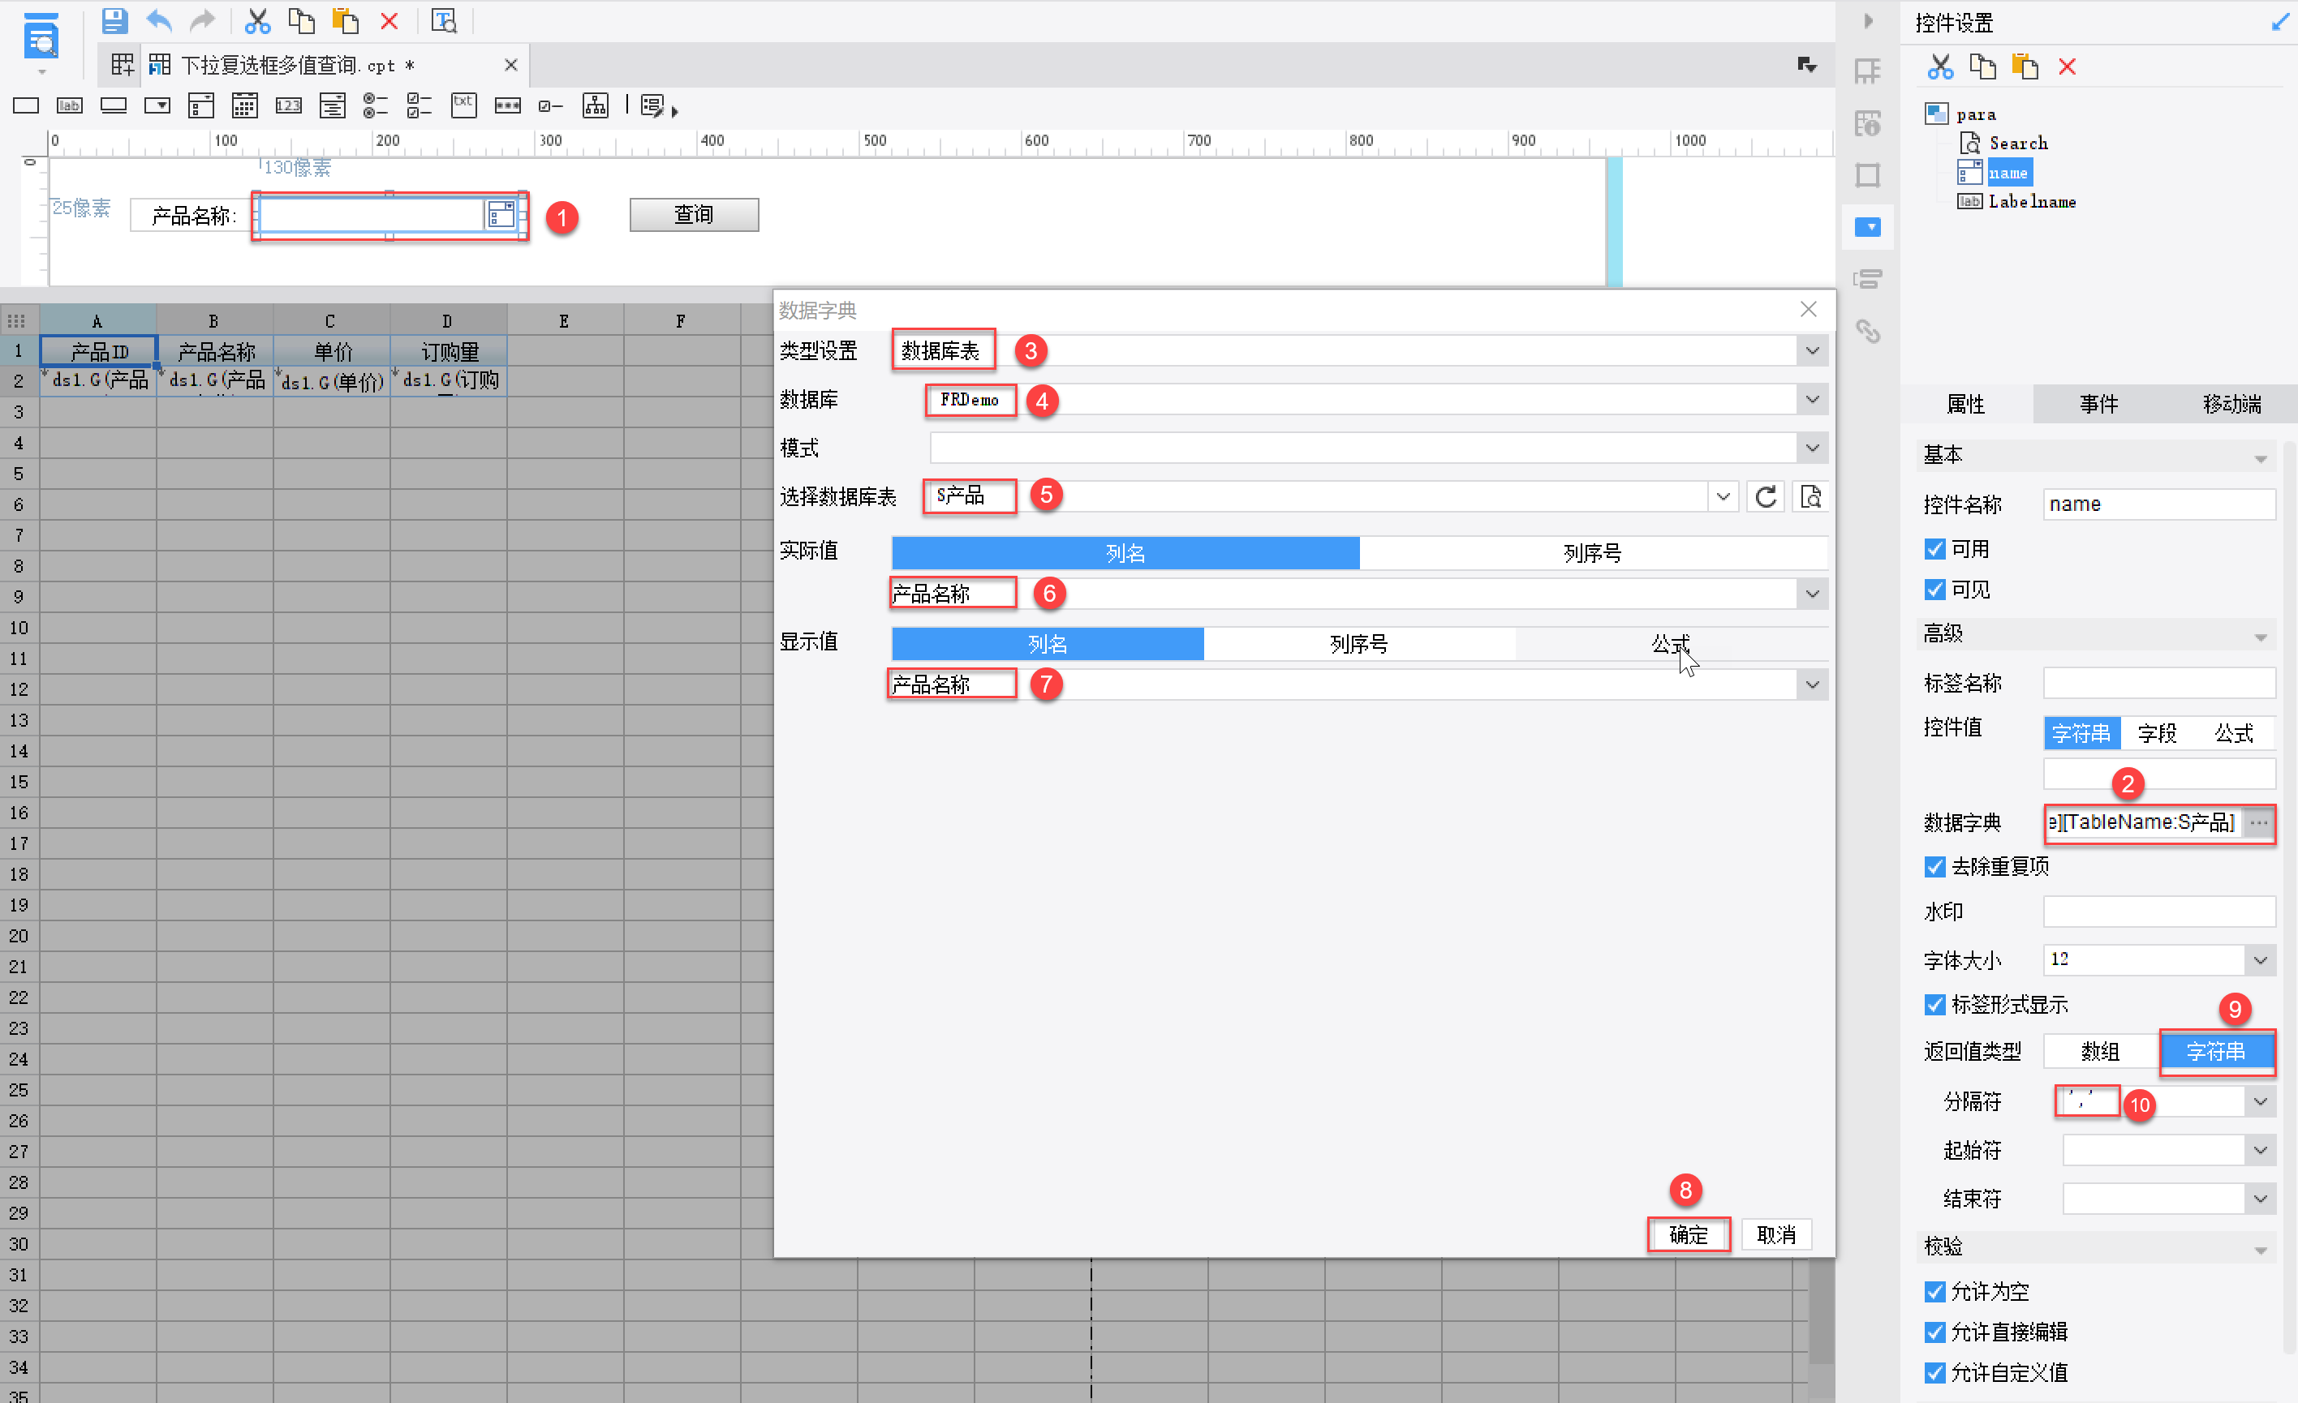This screenshot has width=2298, height=1403.
Task: Expand the 字体大小 dropdown
Action: tap(2260, 959)
